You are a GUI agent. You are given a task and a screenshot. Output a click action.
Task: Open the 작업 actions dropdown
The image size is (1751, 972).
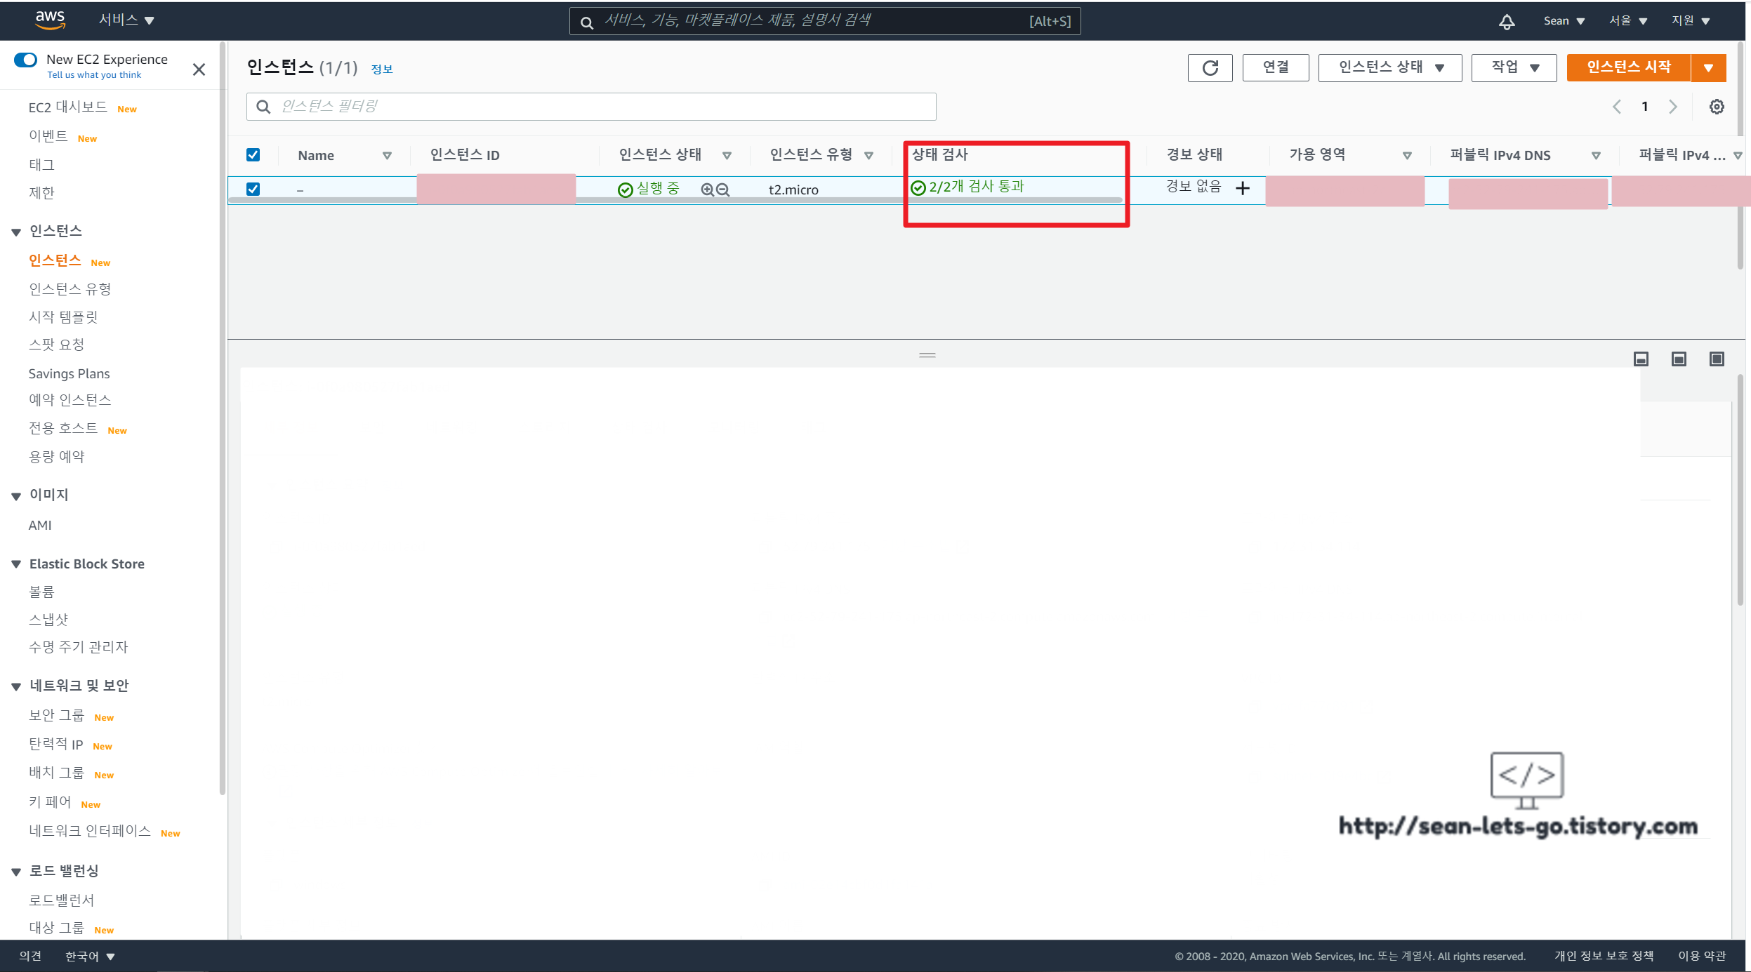tap(1514, 68)
